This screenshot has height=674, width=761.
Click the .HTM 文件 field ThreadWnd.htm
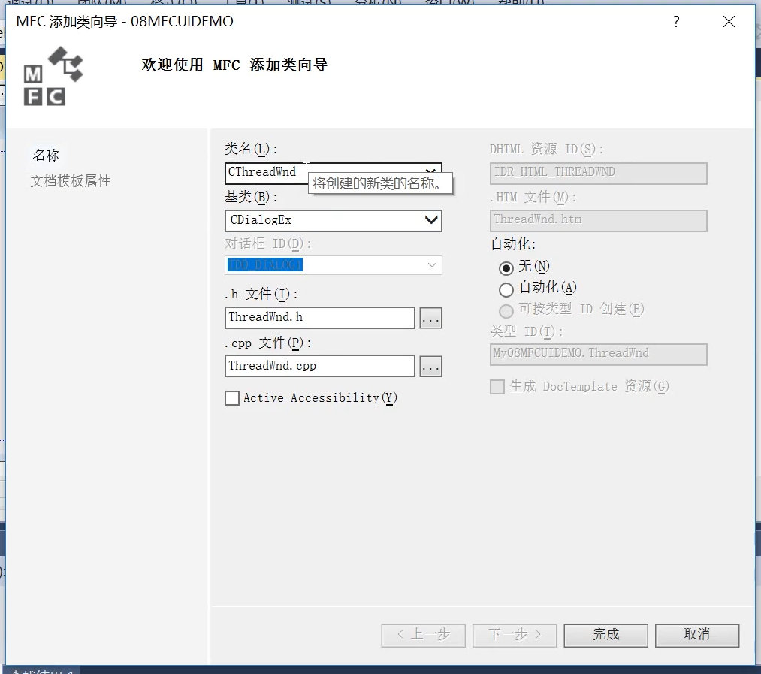click(x=599, y=221)
